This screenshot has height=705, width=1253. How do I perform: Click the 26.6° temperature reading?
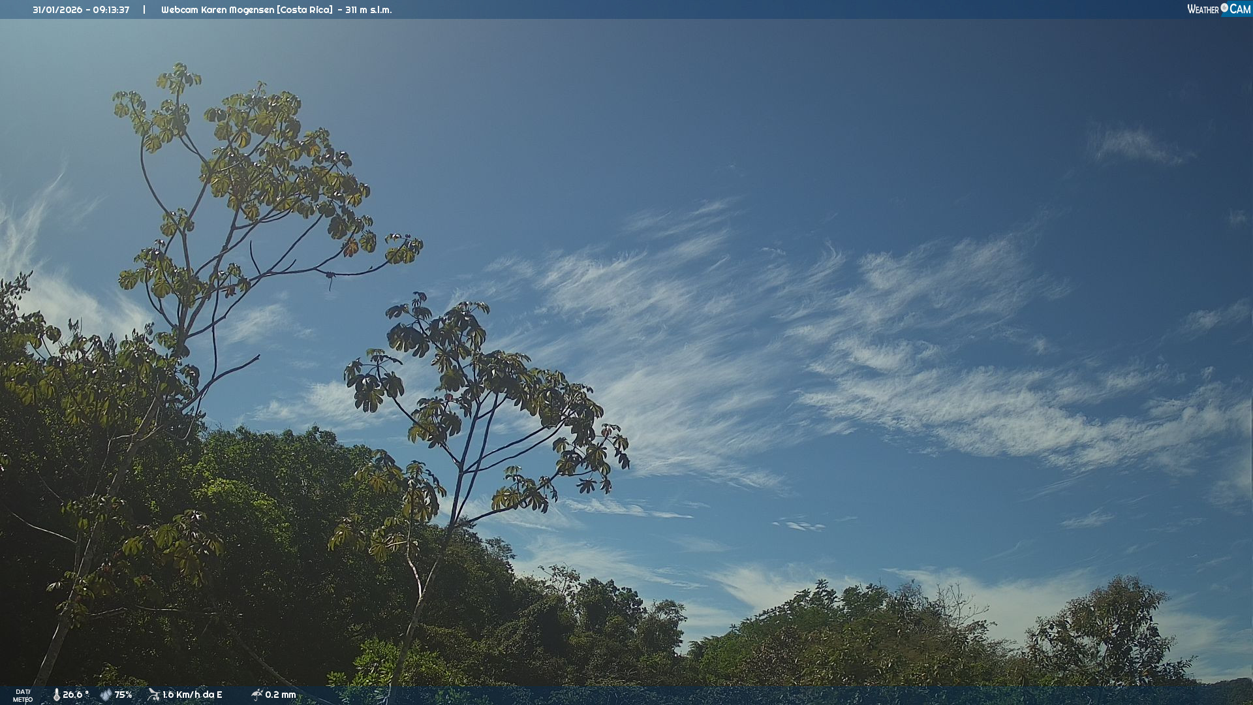76,695
